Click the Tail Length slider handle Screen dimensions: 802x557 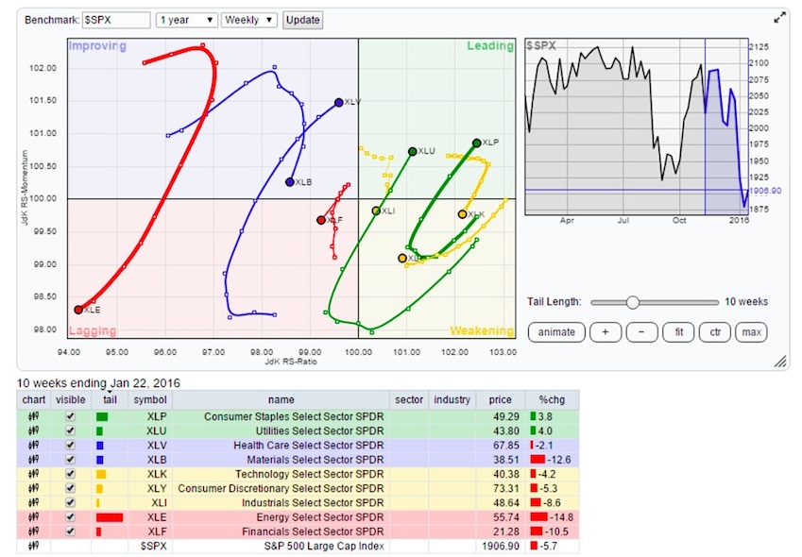pos(633,302)
